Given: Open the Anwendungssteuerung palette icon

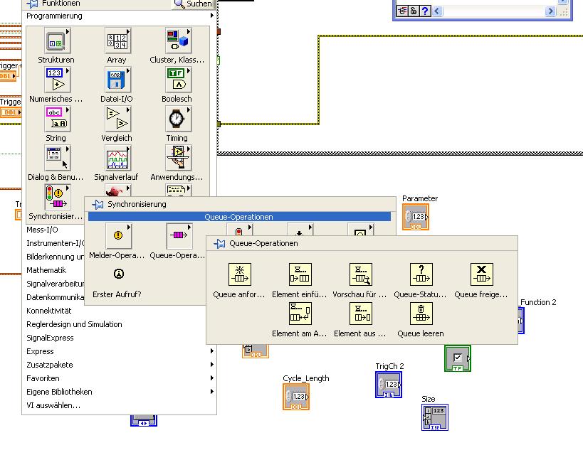Looking at the screenshot, I should [178, 158].
